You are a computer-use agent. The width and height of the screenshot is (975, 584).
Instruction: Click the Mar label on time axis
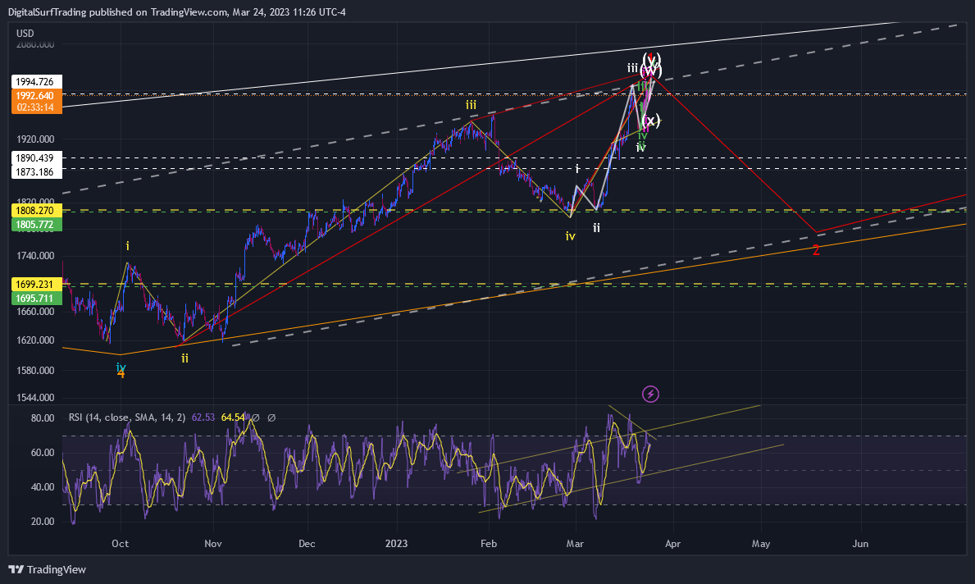[x=575, y=544]
